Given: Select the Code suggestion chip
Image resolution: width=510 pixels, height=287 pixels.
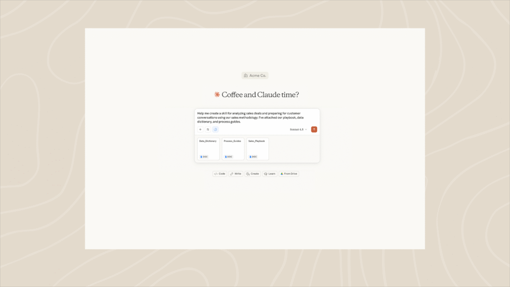Looking at the screenshot, I should click(x=220, y=174).
